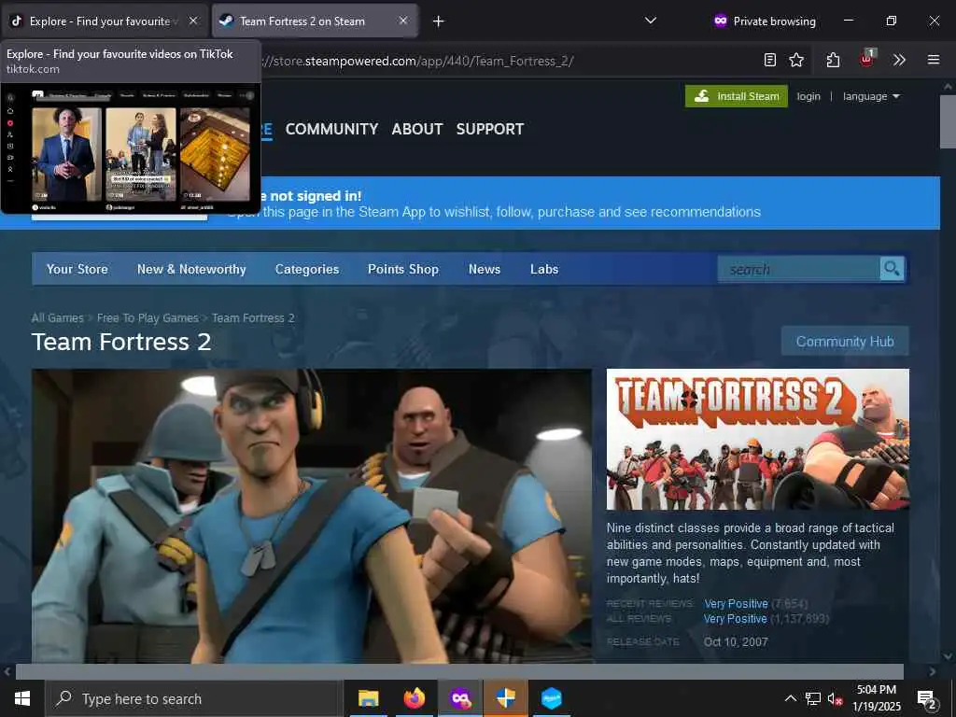Go to Points Shop
The height and width of the screenshot is (717, 956).
point(403,270)
